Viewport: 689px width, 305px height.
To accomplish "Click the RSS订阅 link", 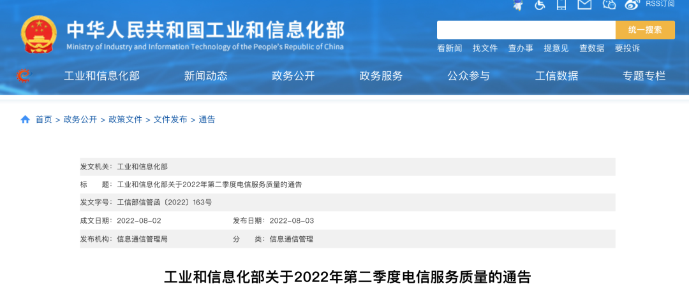I will coord(660,4).
